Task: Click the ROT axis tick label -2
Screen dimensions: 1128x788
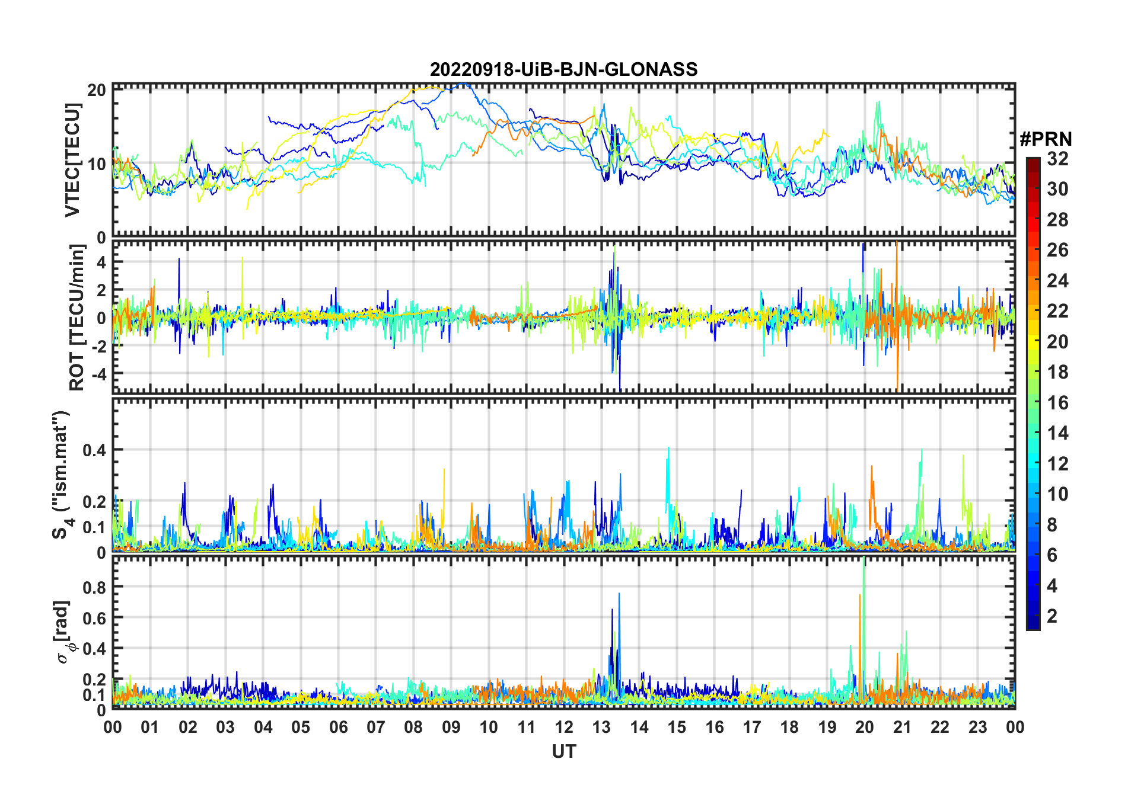Action: (x=98, y=346)
